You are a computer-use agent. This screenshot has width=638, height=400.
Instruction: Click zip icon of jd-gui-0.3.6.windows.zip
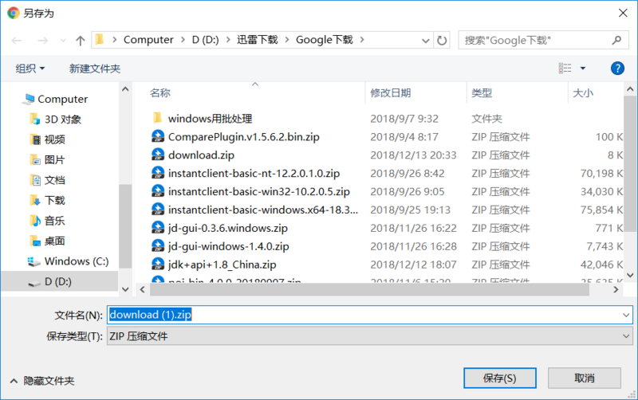pos(158,228)
